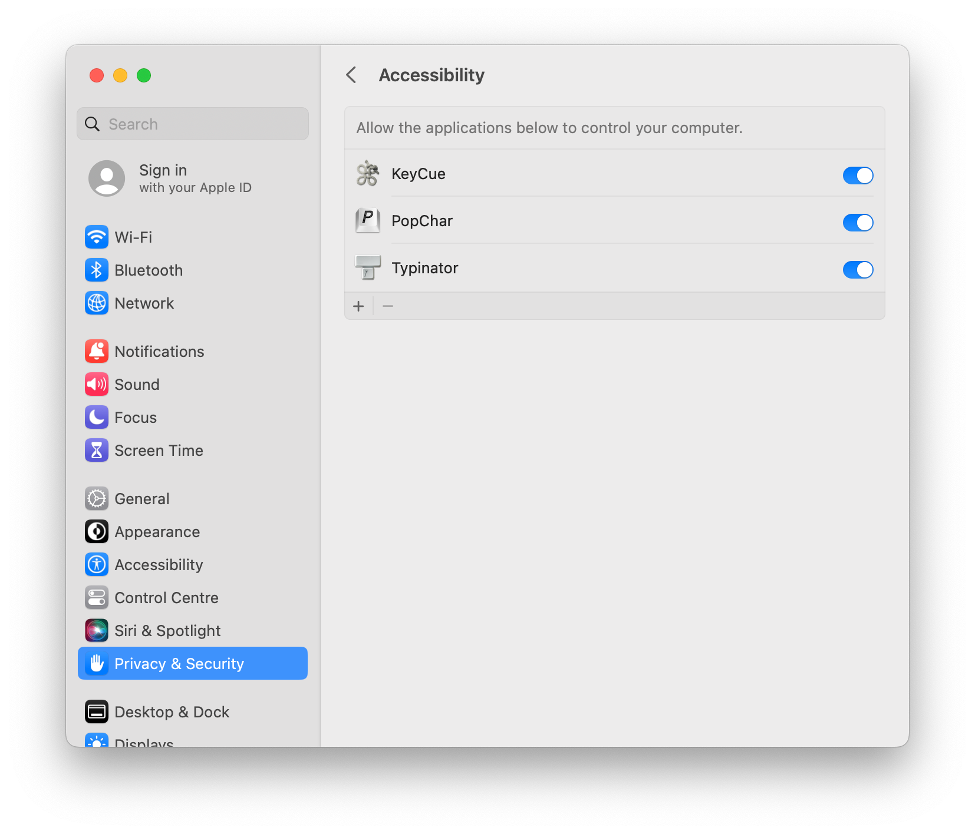Click the Typinator application icon

pyautogui.click(x=367, y=267)
